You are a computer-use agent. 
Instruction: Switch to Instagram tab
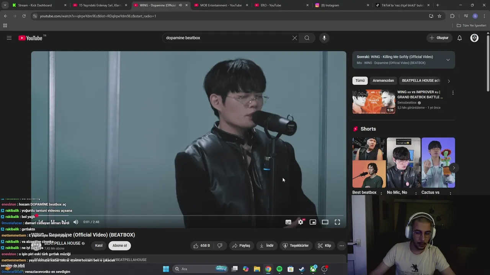click(342, 5)
